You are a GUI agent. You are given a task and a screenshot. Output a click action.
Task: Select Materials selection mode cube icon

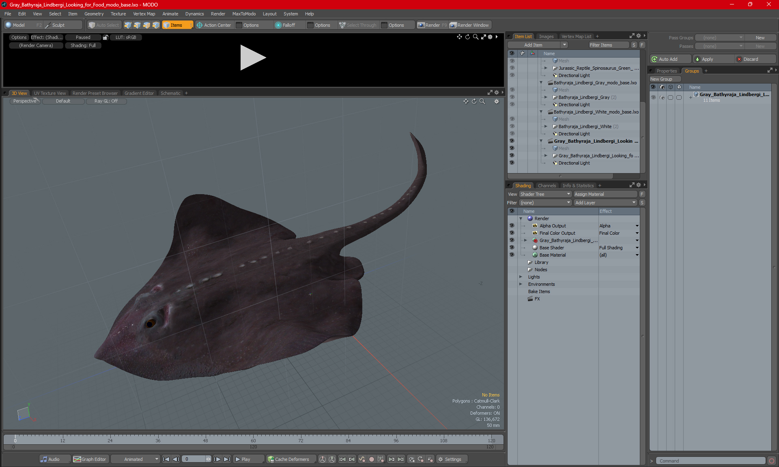(x=156, y=25)
